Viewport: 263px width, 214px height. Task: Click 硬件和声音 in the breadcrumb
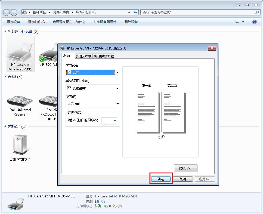61,12
